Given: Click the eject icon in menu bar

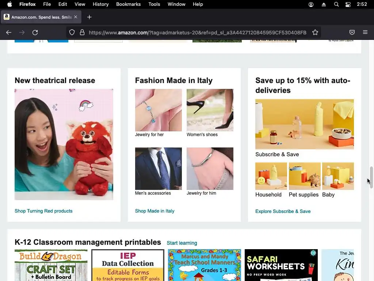Looking at the screenshot, I should pos(324,4).
